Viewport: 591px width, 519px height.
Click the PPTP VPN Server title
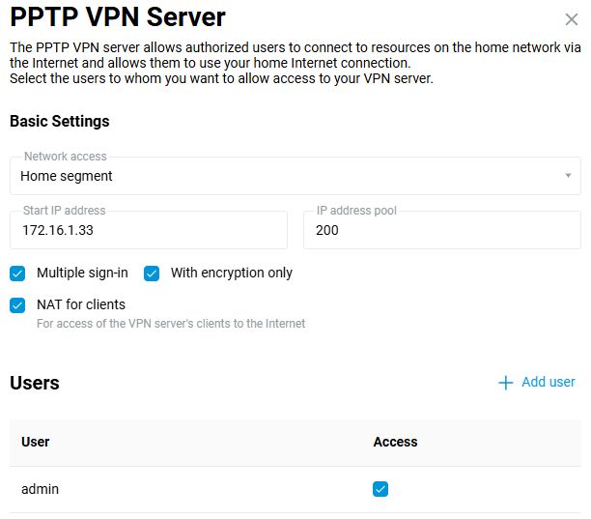pos(118,17)
